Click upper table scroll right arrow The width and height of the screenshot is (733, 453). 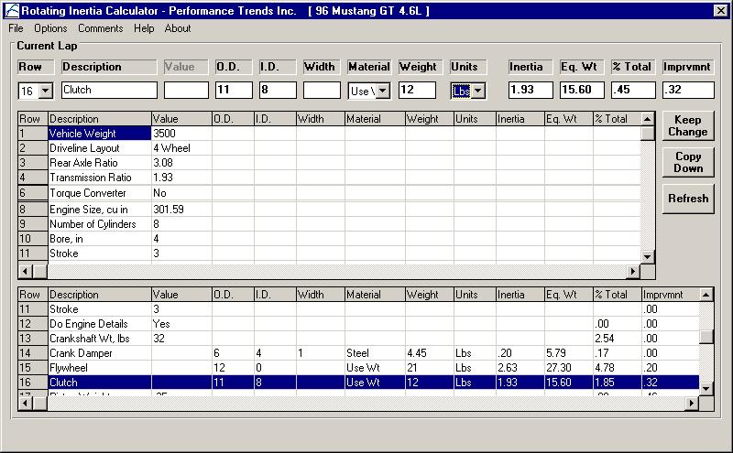point(633,271)
